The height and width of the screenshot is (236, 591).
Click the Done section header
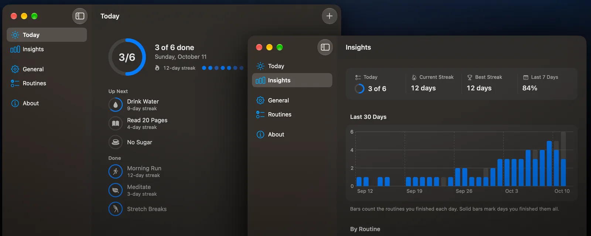point(115,158)
